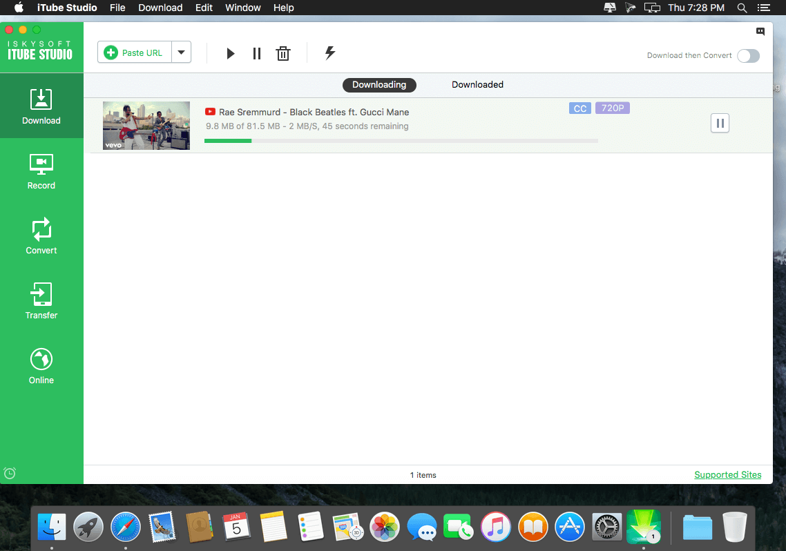Click the download speed status text
This screenshot has height=551, width=786.
[307, 126]
